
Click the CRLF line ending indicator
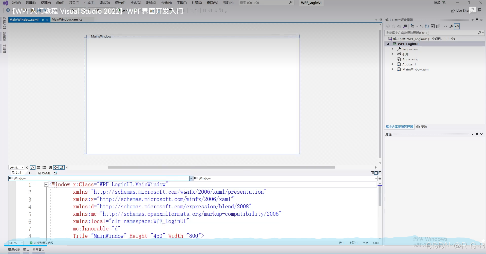coord(377,243)
